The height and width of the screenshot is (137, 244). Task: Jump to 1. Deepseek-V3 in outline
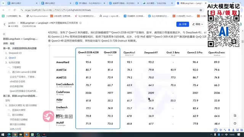(13, 53)
